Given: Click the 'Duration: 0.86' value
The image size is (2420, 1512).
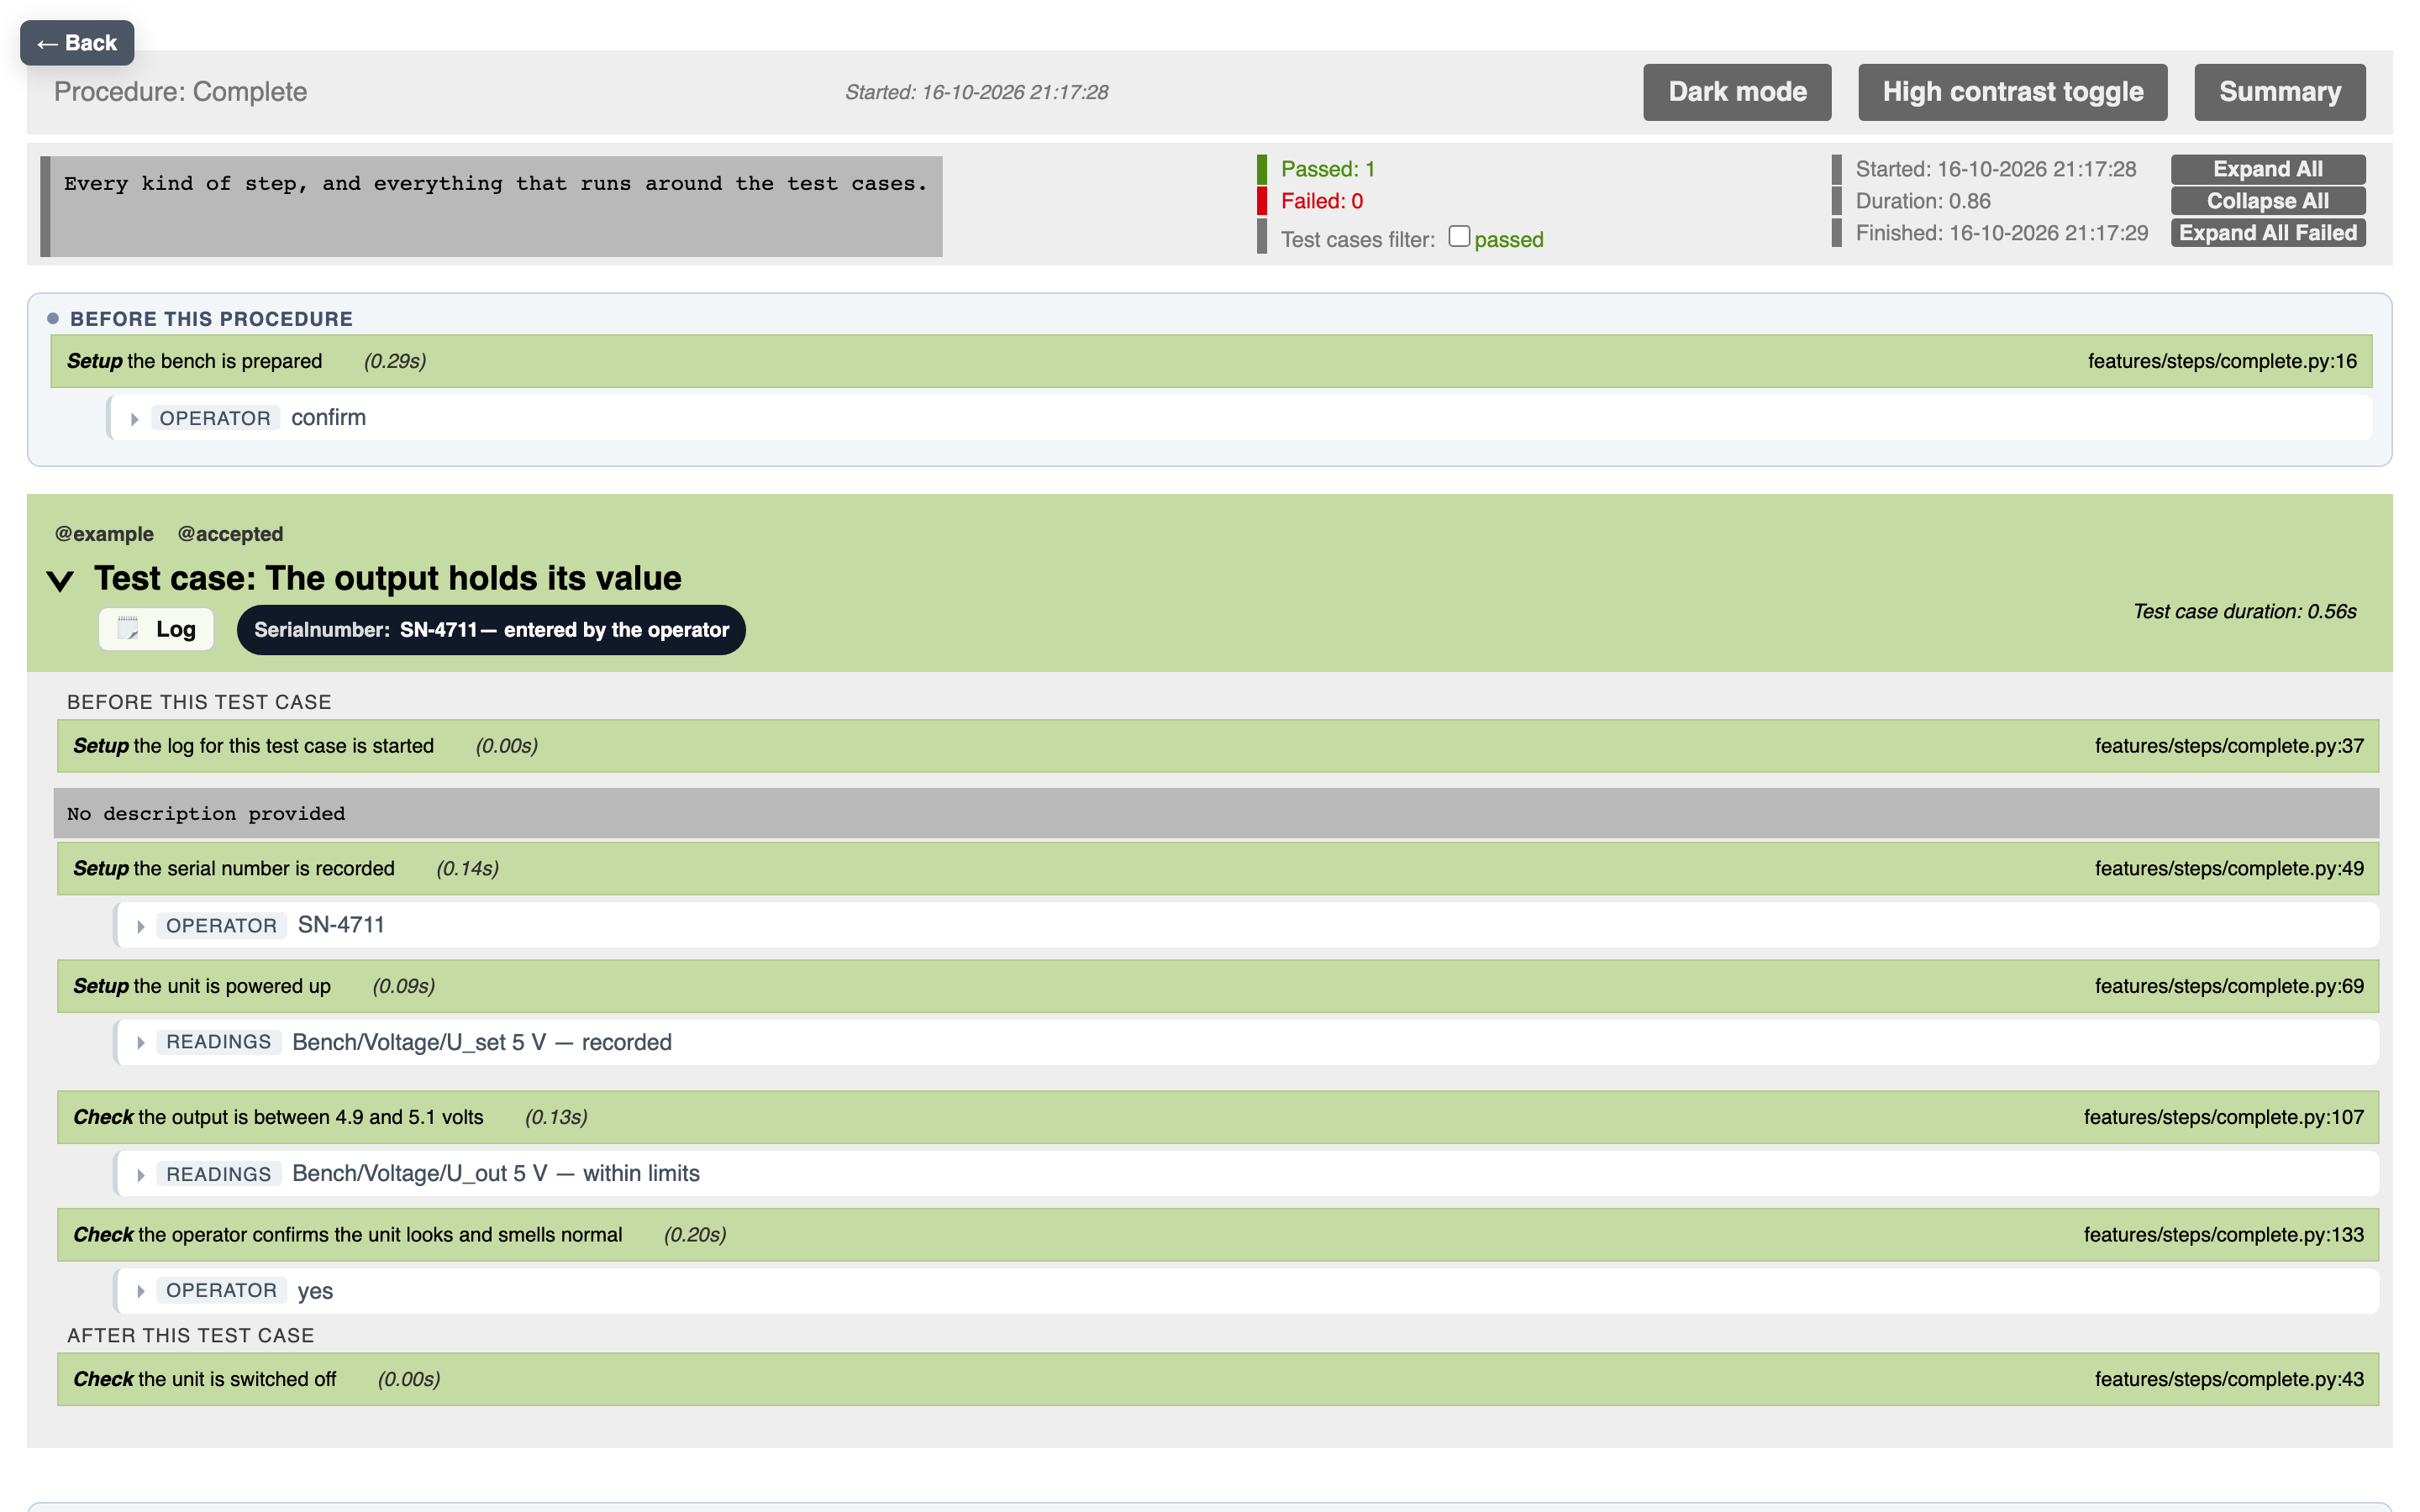Looking at the screenshot, I should 1922,201.
